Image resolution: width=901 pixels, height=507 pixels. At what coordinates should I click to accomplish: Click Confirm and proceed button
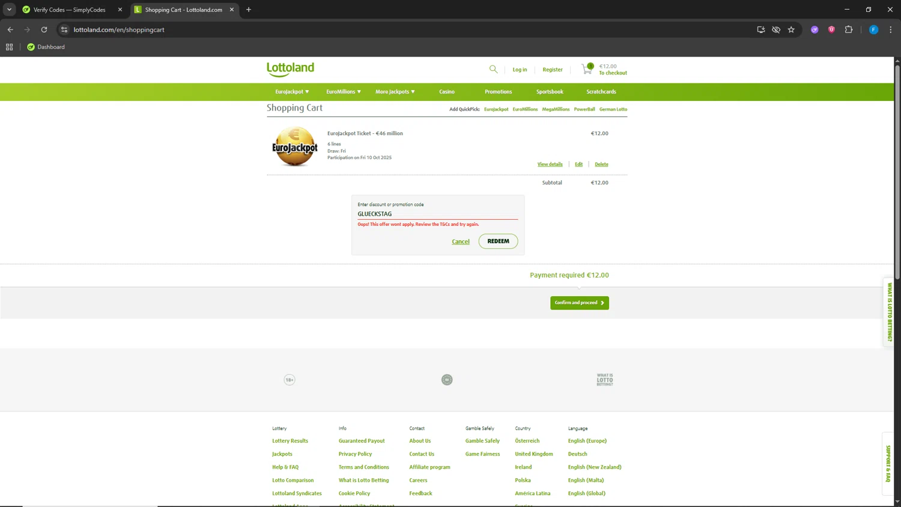(580, 303)
